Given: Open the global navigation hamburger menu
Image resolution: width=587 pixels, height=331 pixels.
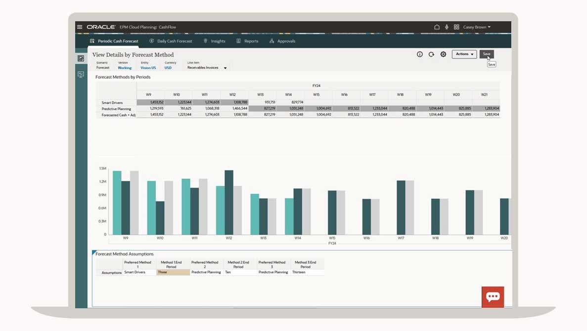Looking at the screenshot, I should (x=80, y=27).
